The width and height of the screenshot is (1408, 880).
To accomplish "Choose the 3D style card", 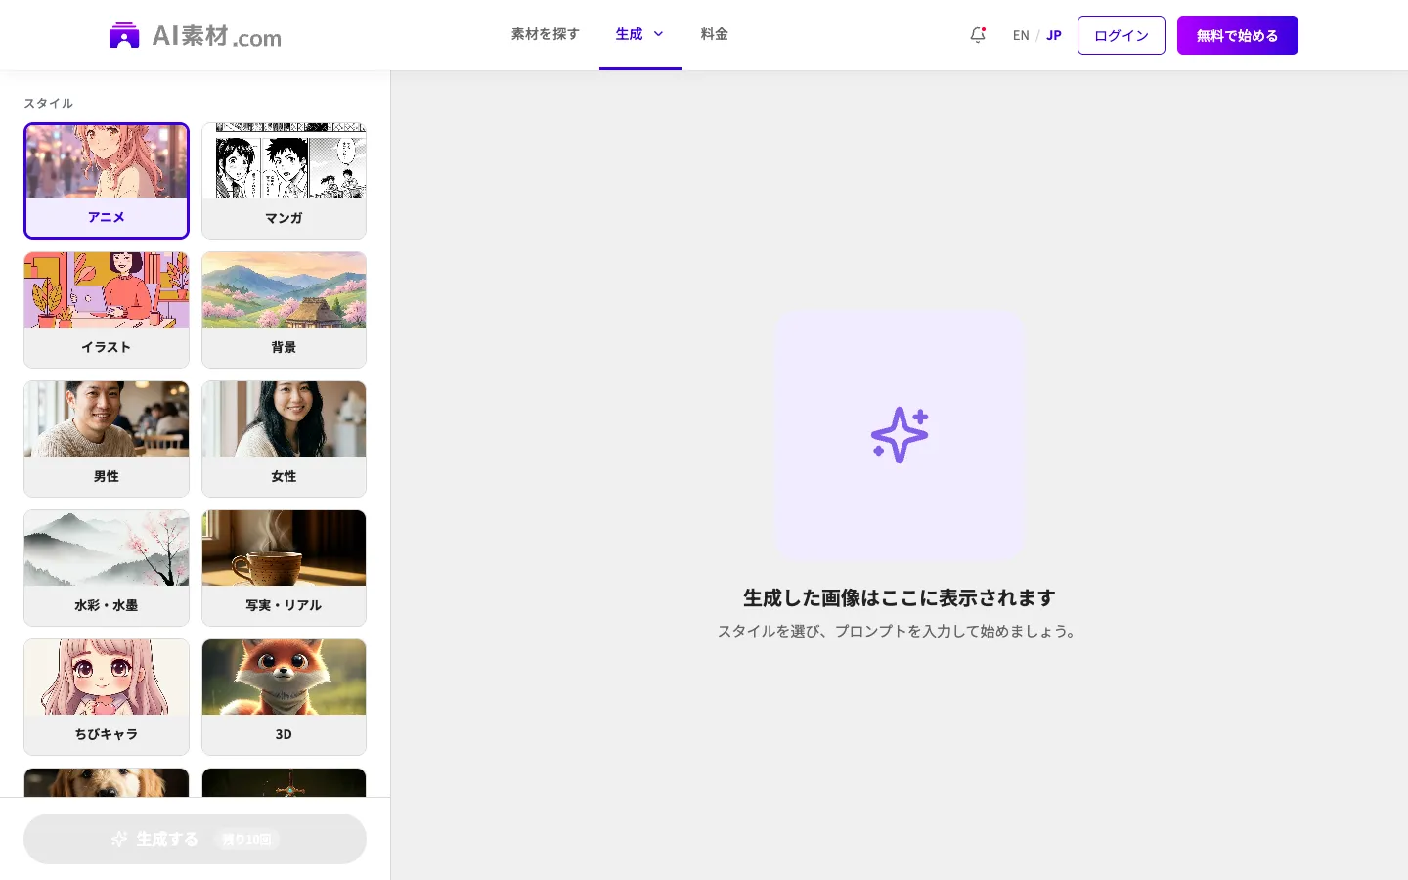I will click(x=284, y=697).
